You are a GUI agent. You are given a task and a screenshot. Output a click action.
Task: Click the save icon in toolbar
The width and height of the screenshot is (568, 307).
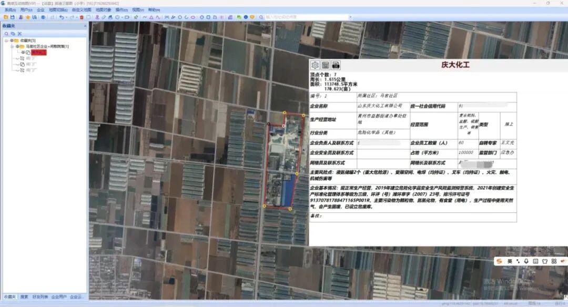13,17
